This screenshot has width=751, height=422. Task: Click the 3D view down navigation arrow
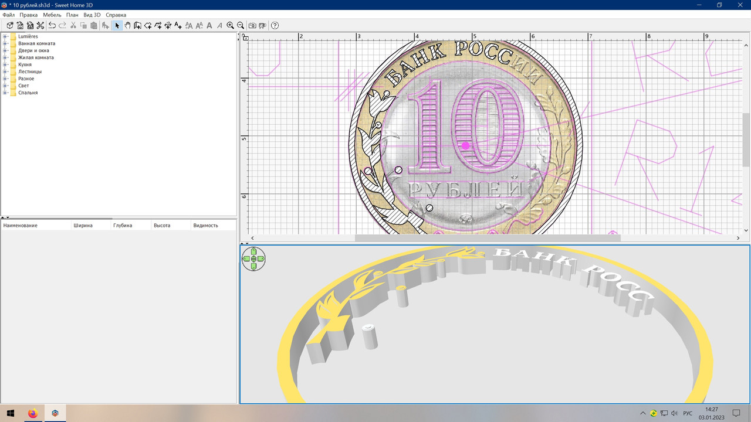[x=253, y=266]
